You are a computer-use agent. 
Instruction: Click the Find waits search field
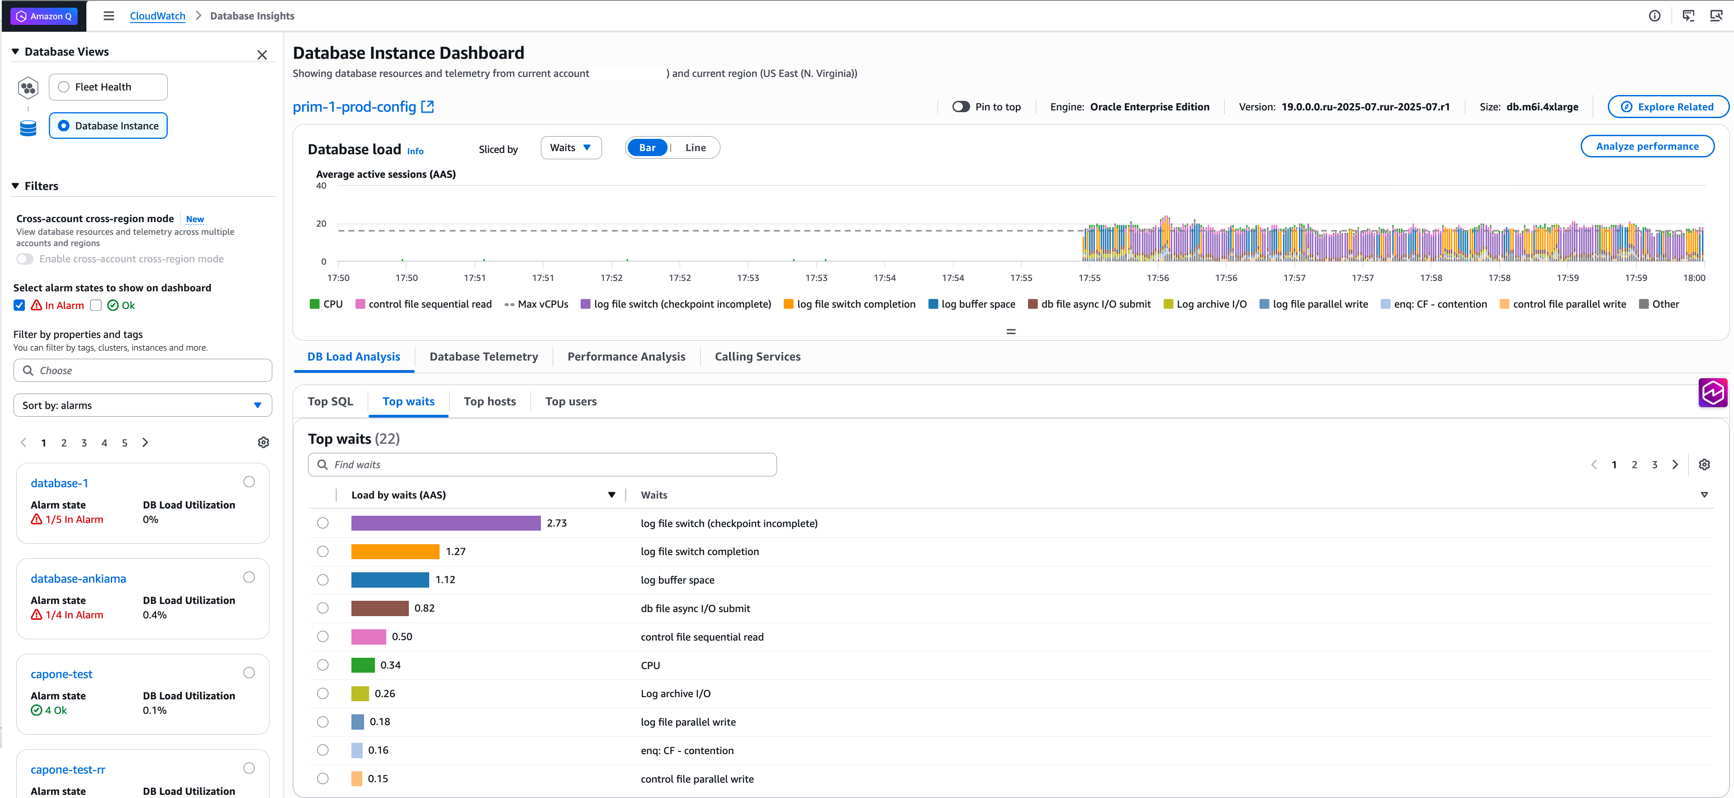[x=542, y=465]
